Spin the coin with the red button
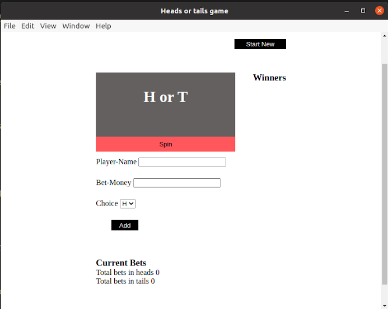388x309 pixels. 166,144
